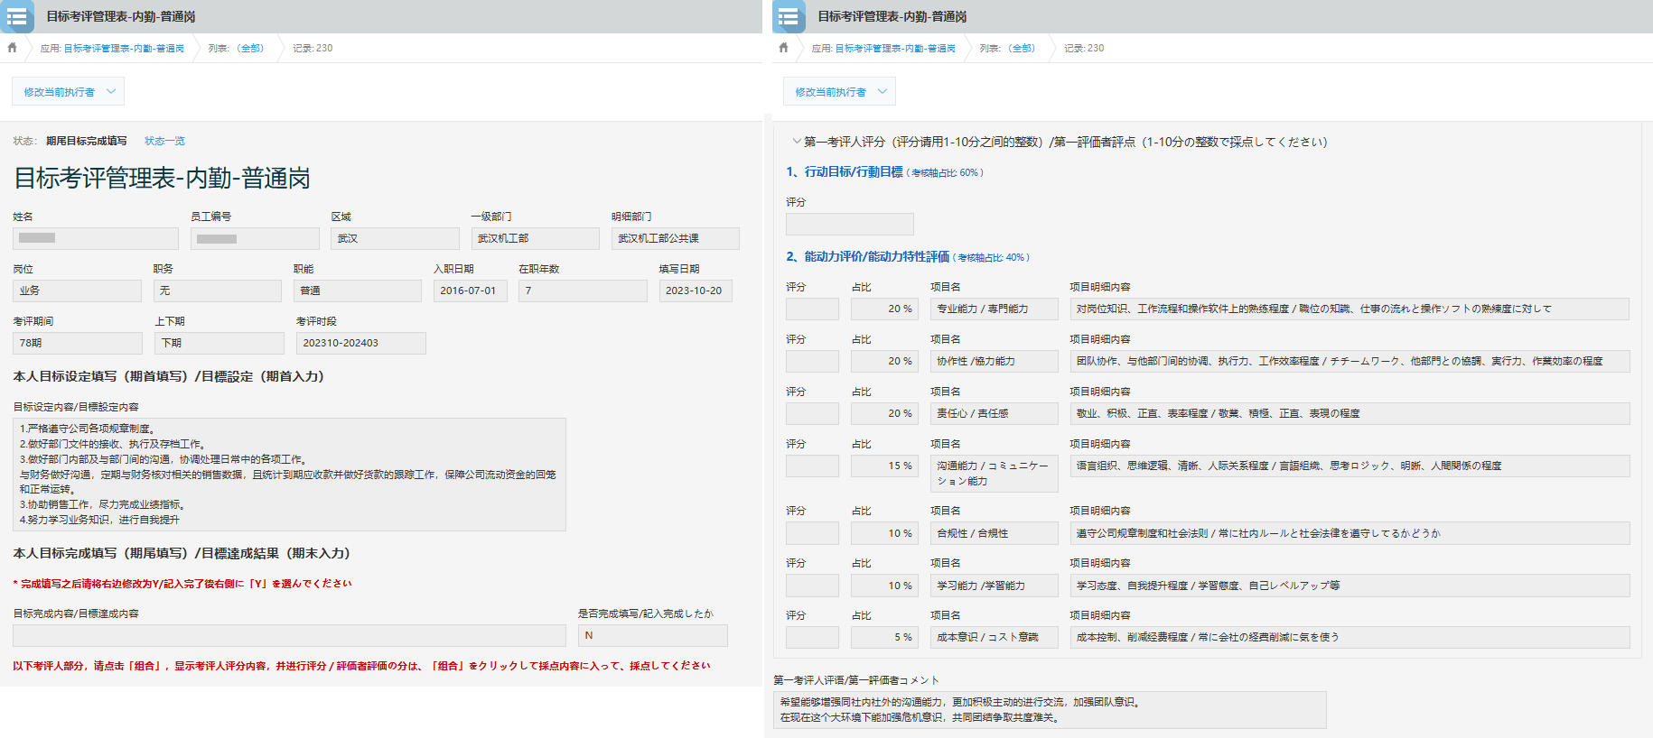Viewport: 1653px width, 738px height.
Task: Click the home icon in right breadcrumb
Action: click(x=783, y=48)
